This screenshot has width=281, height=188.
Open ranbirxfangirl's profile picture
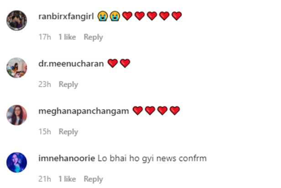[17, 20]
